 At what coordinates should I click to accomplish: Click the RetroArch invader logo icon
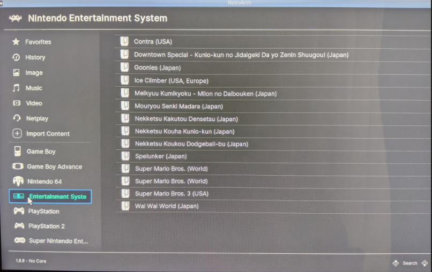click(16, 18)
